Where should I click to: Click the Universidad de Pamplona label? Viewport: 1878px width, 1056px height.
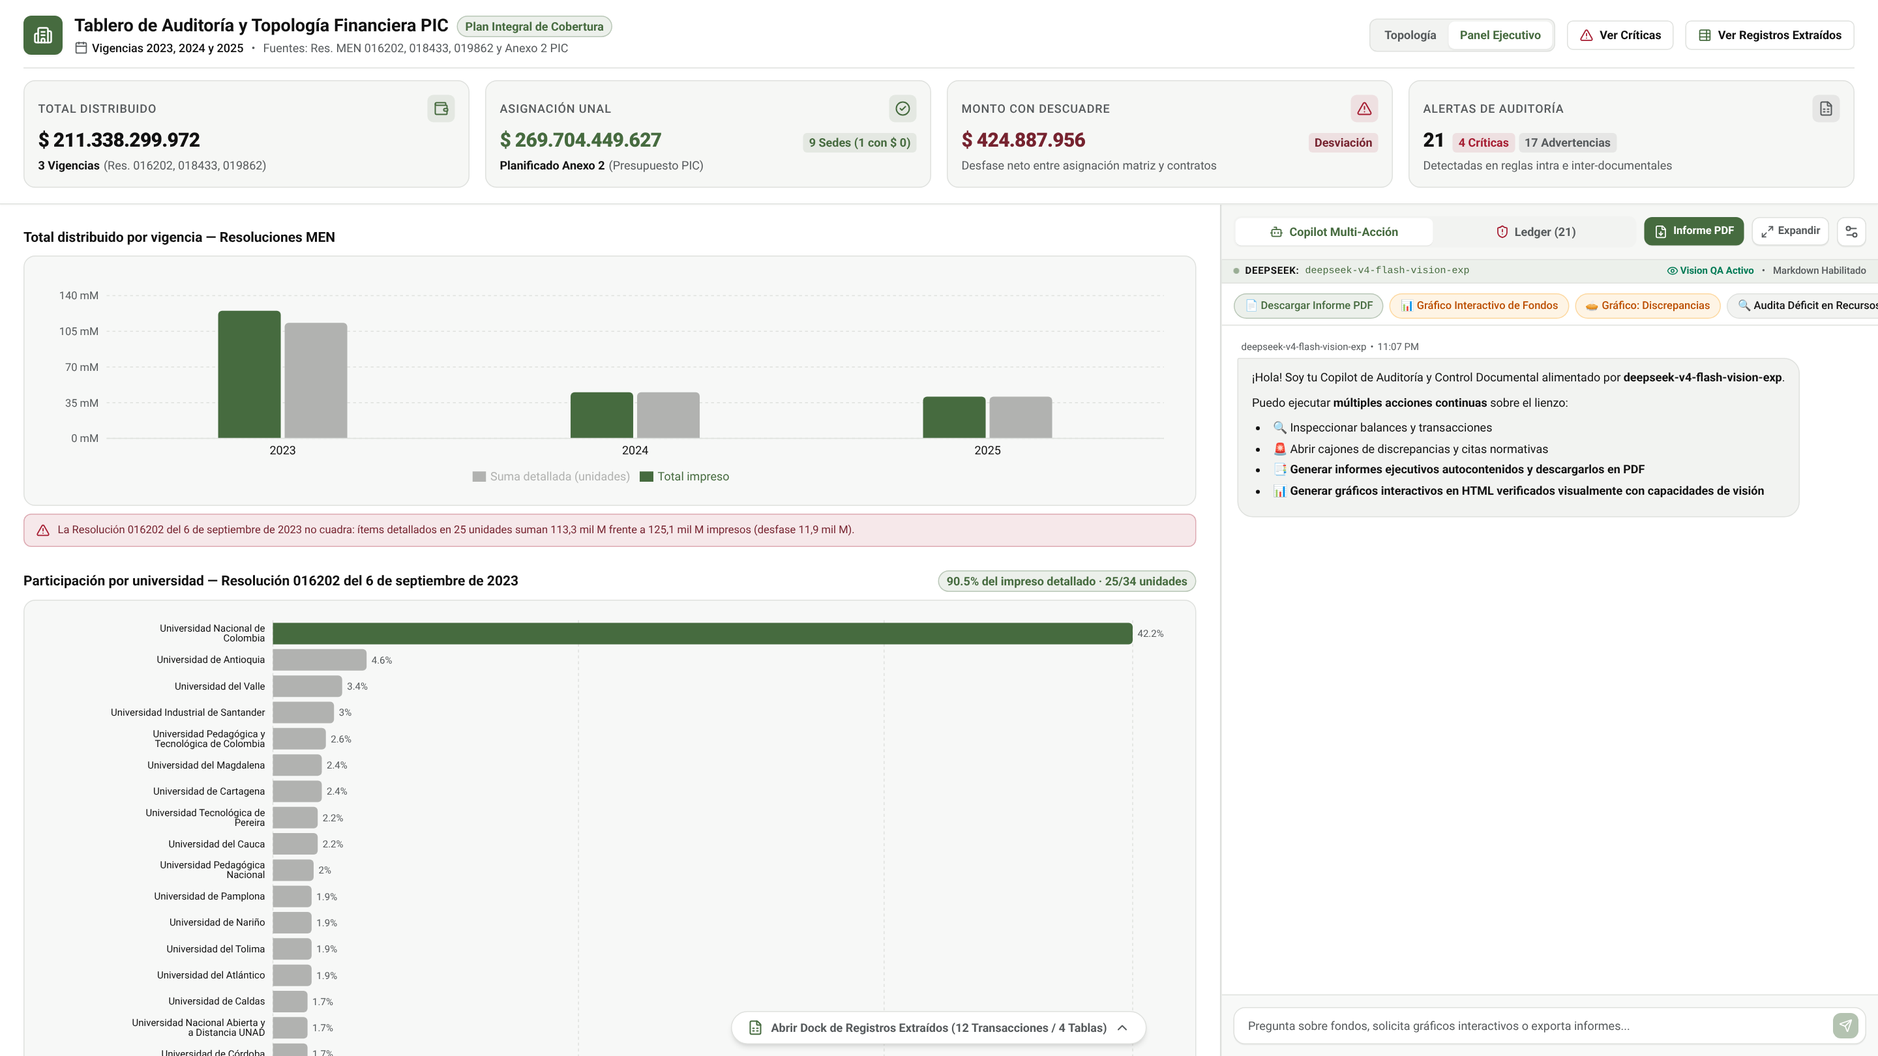pos(209,896)
